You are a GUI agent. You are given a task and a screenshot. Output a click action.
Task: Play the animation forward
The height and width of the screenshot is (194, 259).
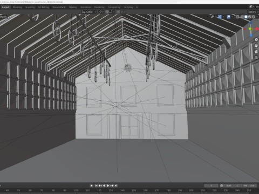pyautogui.click(x=108, y=185)
